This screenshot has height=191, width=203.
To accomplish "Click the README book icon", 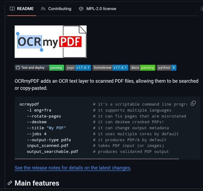I will [12, 9].
